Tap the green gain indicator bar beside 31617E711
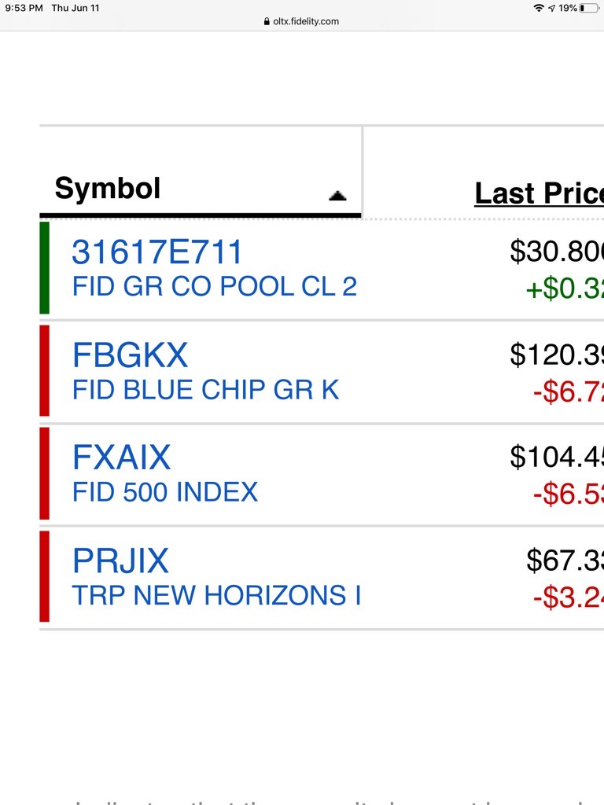 [44, 267]
